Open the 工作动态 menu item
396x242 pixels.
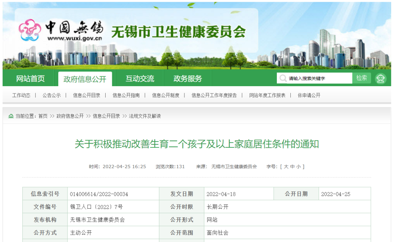21,96
